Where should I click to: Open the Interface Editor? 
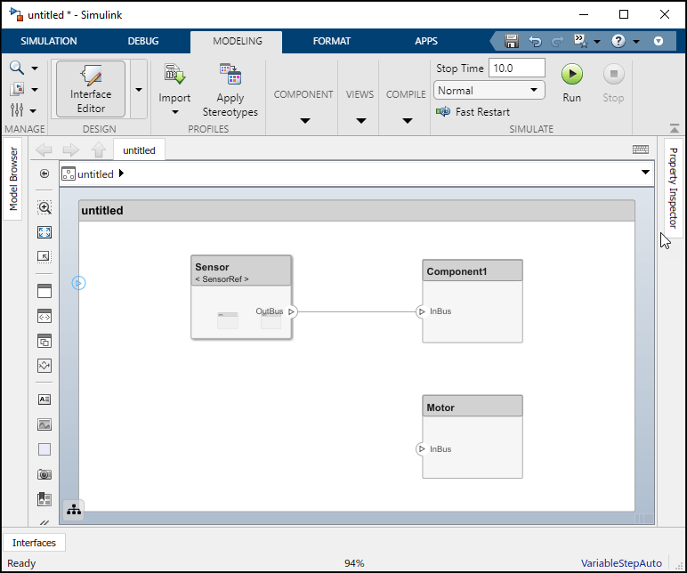click(x=91, y=89)
